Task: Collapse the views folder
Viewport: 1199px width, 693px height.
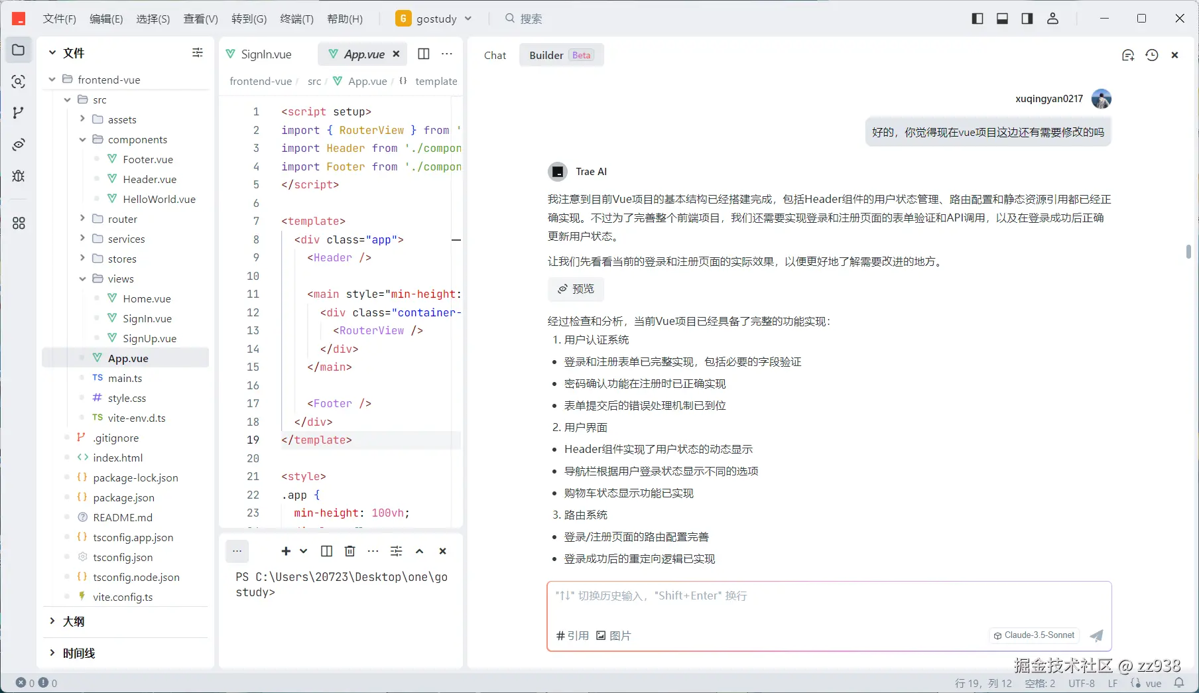Action: (x=83, y=279)
